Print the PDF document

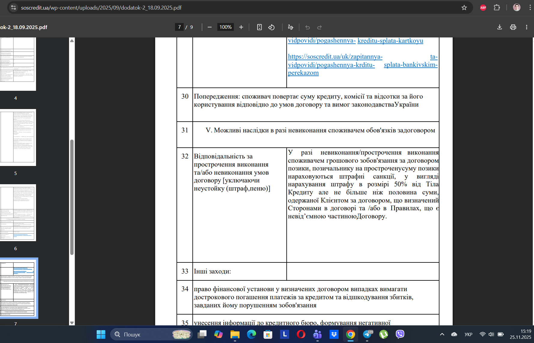coord(513,27)
